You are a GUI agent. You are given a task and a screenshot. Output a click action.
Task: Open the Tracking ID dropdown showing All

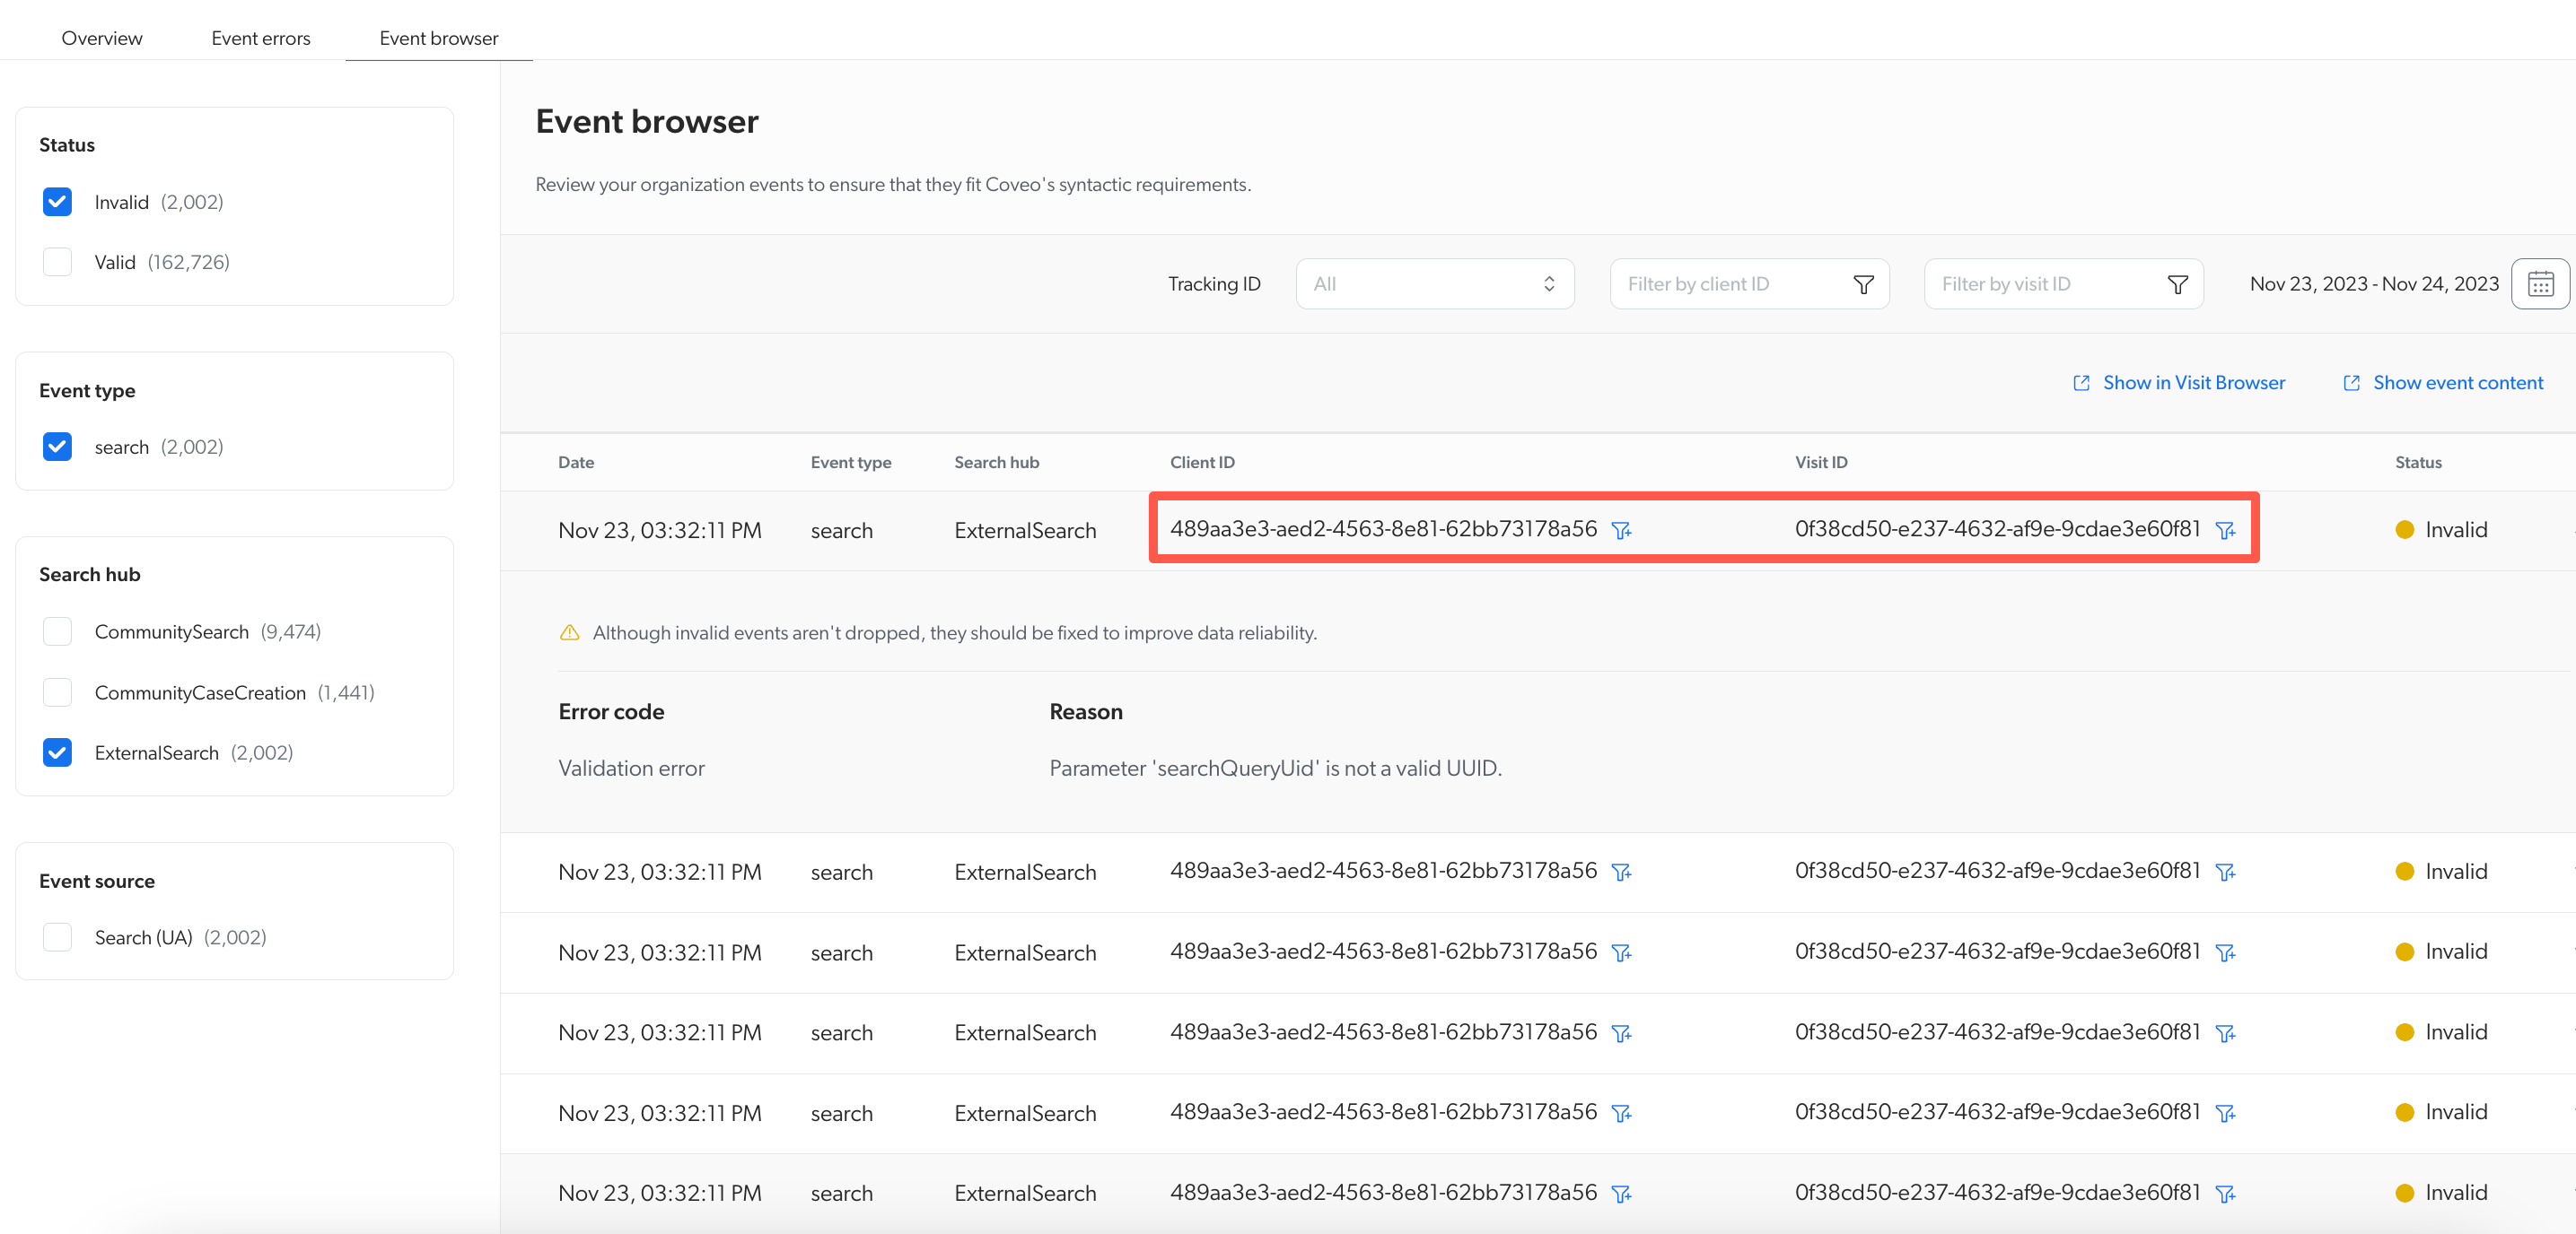tap(1435, 282)
